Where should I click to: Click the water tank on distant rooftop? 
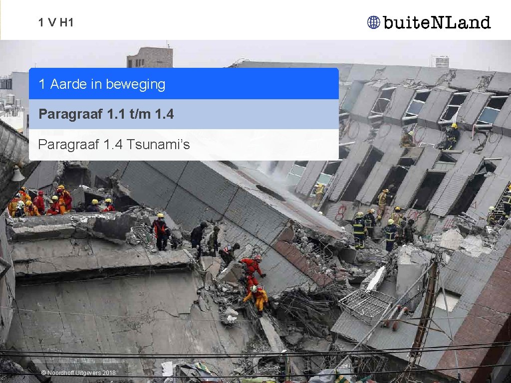point(442,61)
